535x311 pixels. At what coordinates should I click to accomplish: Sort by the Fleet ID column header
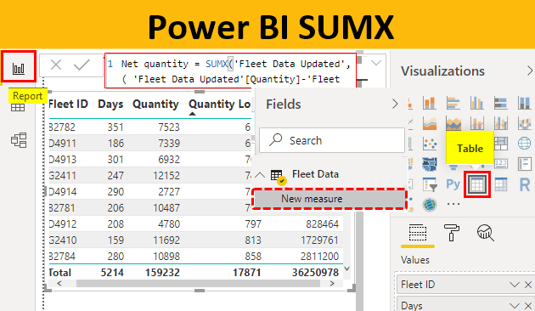pos(68,104)
